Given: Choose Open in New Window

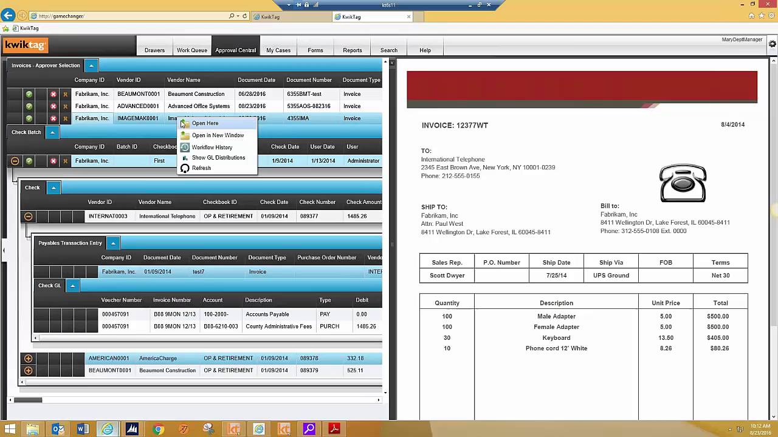Looking at the screenshot, I should click(217, 135).
